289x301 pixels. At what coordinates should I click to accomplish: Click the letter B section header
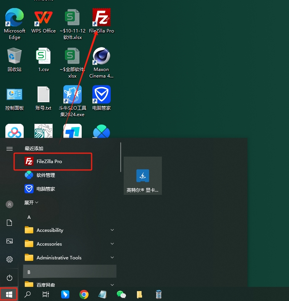pos(69,272)
